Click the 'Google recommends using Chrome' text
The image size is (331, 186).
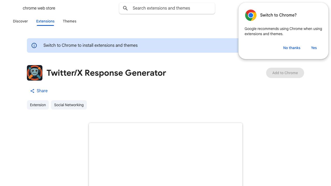pos(283,31)
